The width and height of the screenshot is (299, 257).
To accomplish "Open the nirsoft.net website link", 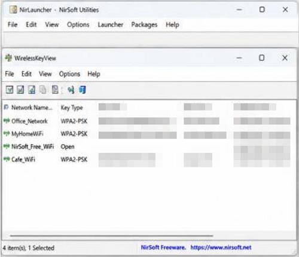I will pyautogui.click(x=221, y=247).
